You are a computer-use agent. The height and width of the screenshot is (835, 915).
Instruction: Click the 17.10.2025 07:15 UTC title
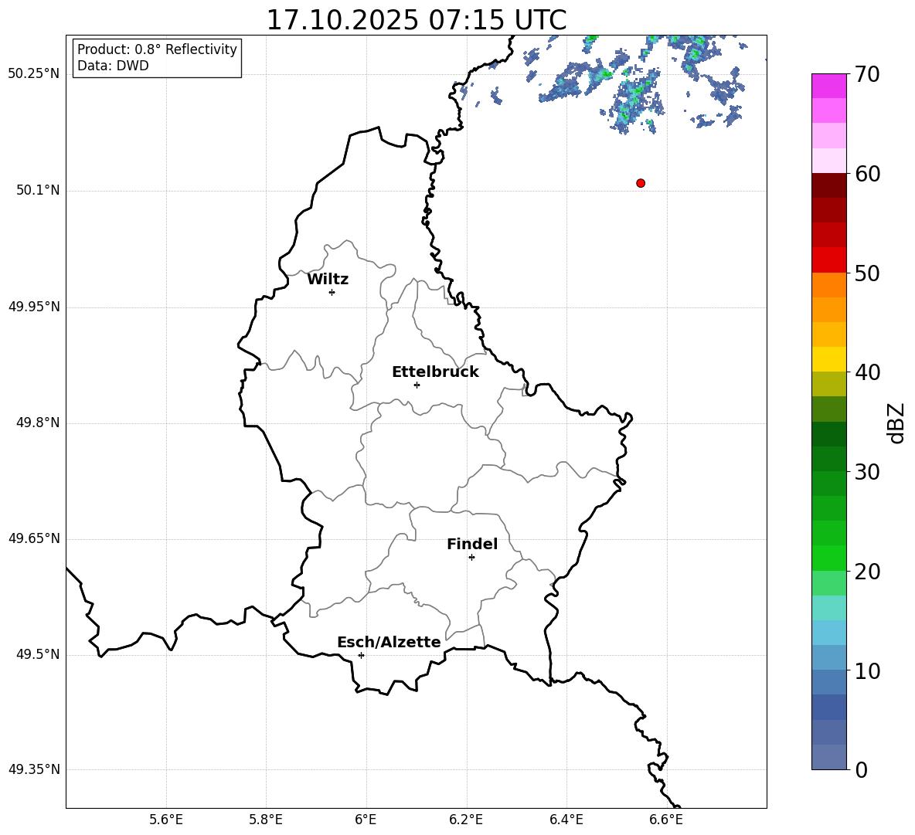click(416, 20)
